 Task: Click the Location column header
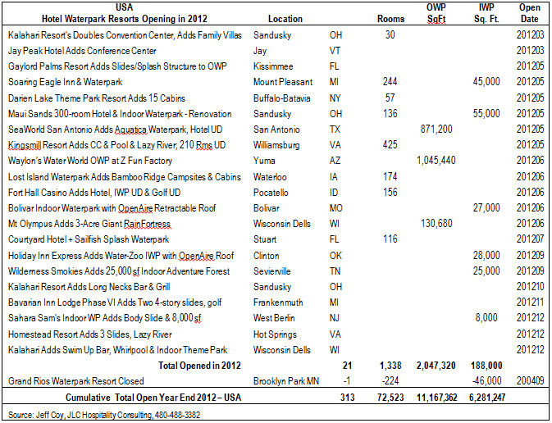tap(285, 18)
